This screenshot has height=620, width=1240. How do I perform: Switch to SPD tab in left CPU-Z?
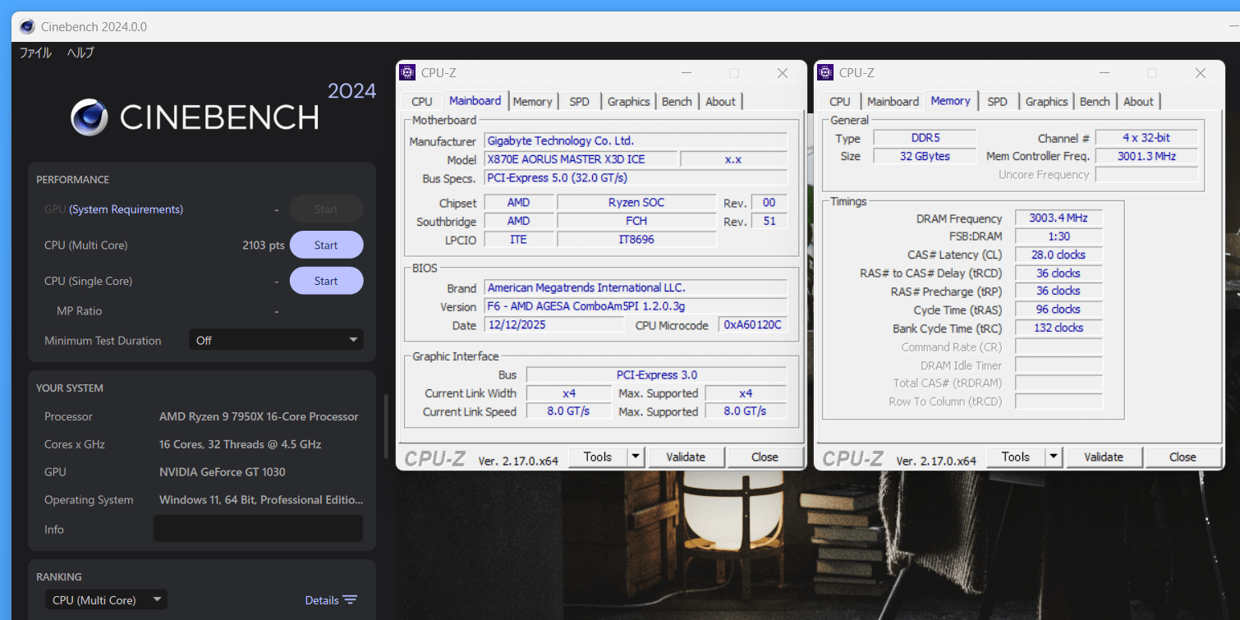[579, 102]
